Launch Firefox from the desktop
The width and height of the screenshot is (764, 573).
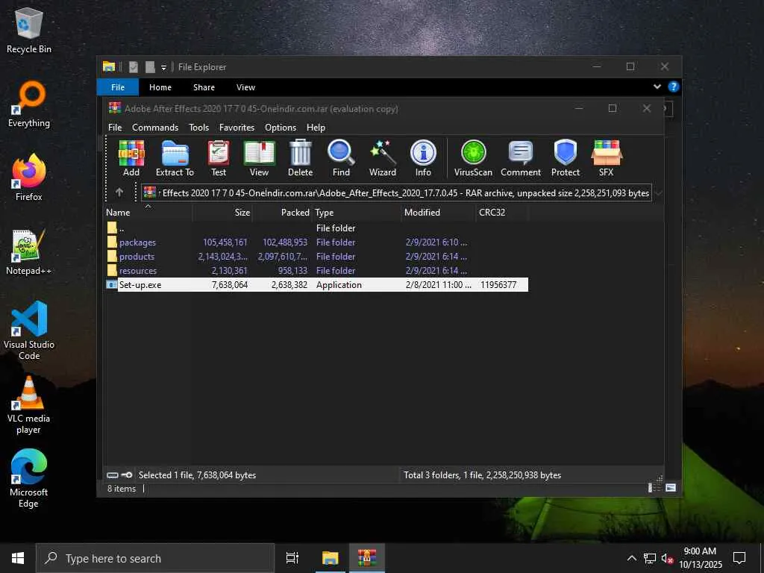point(29,178)
